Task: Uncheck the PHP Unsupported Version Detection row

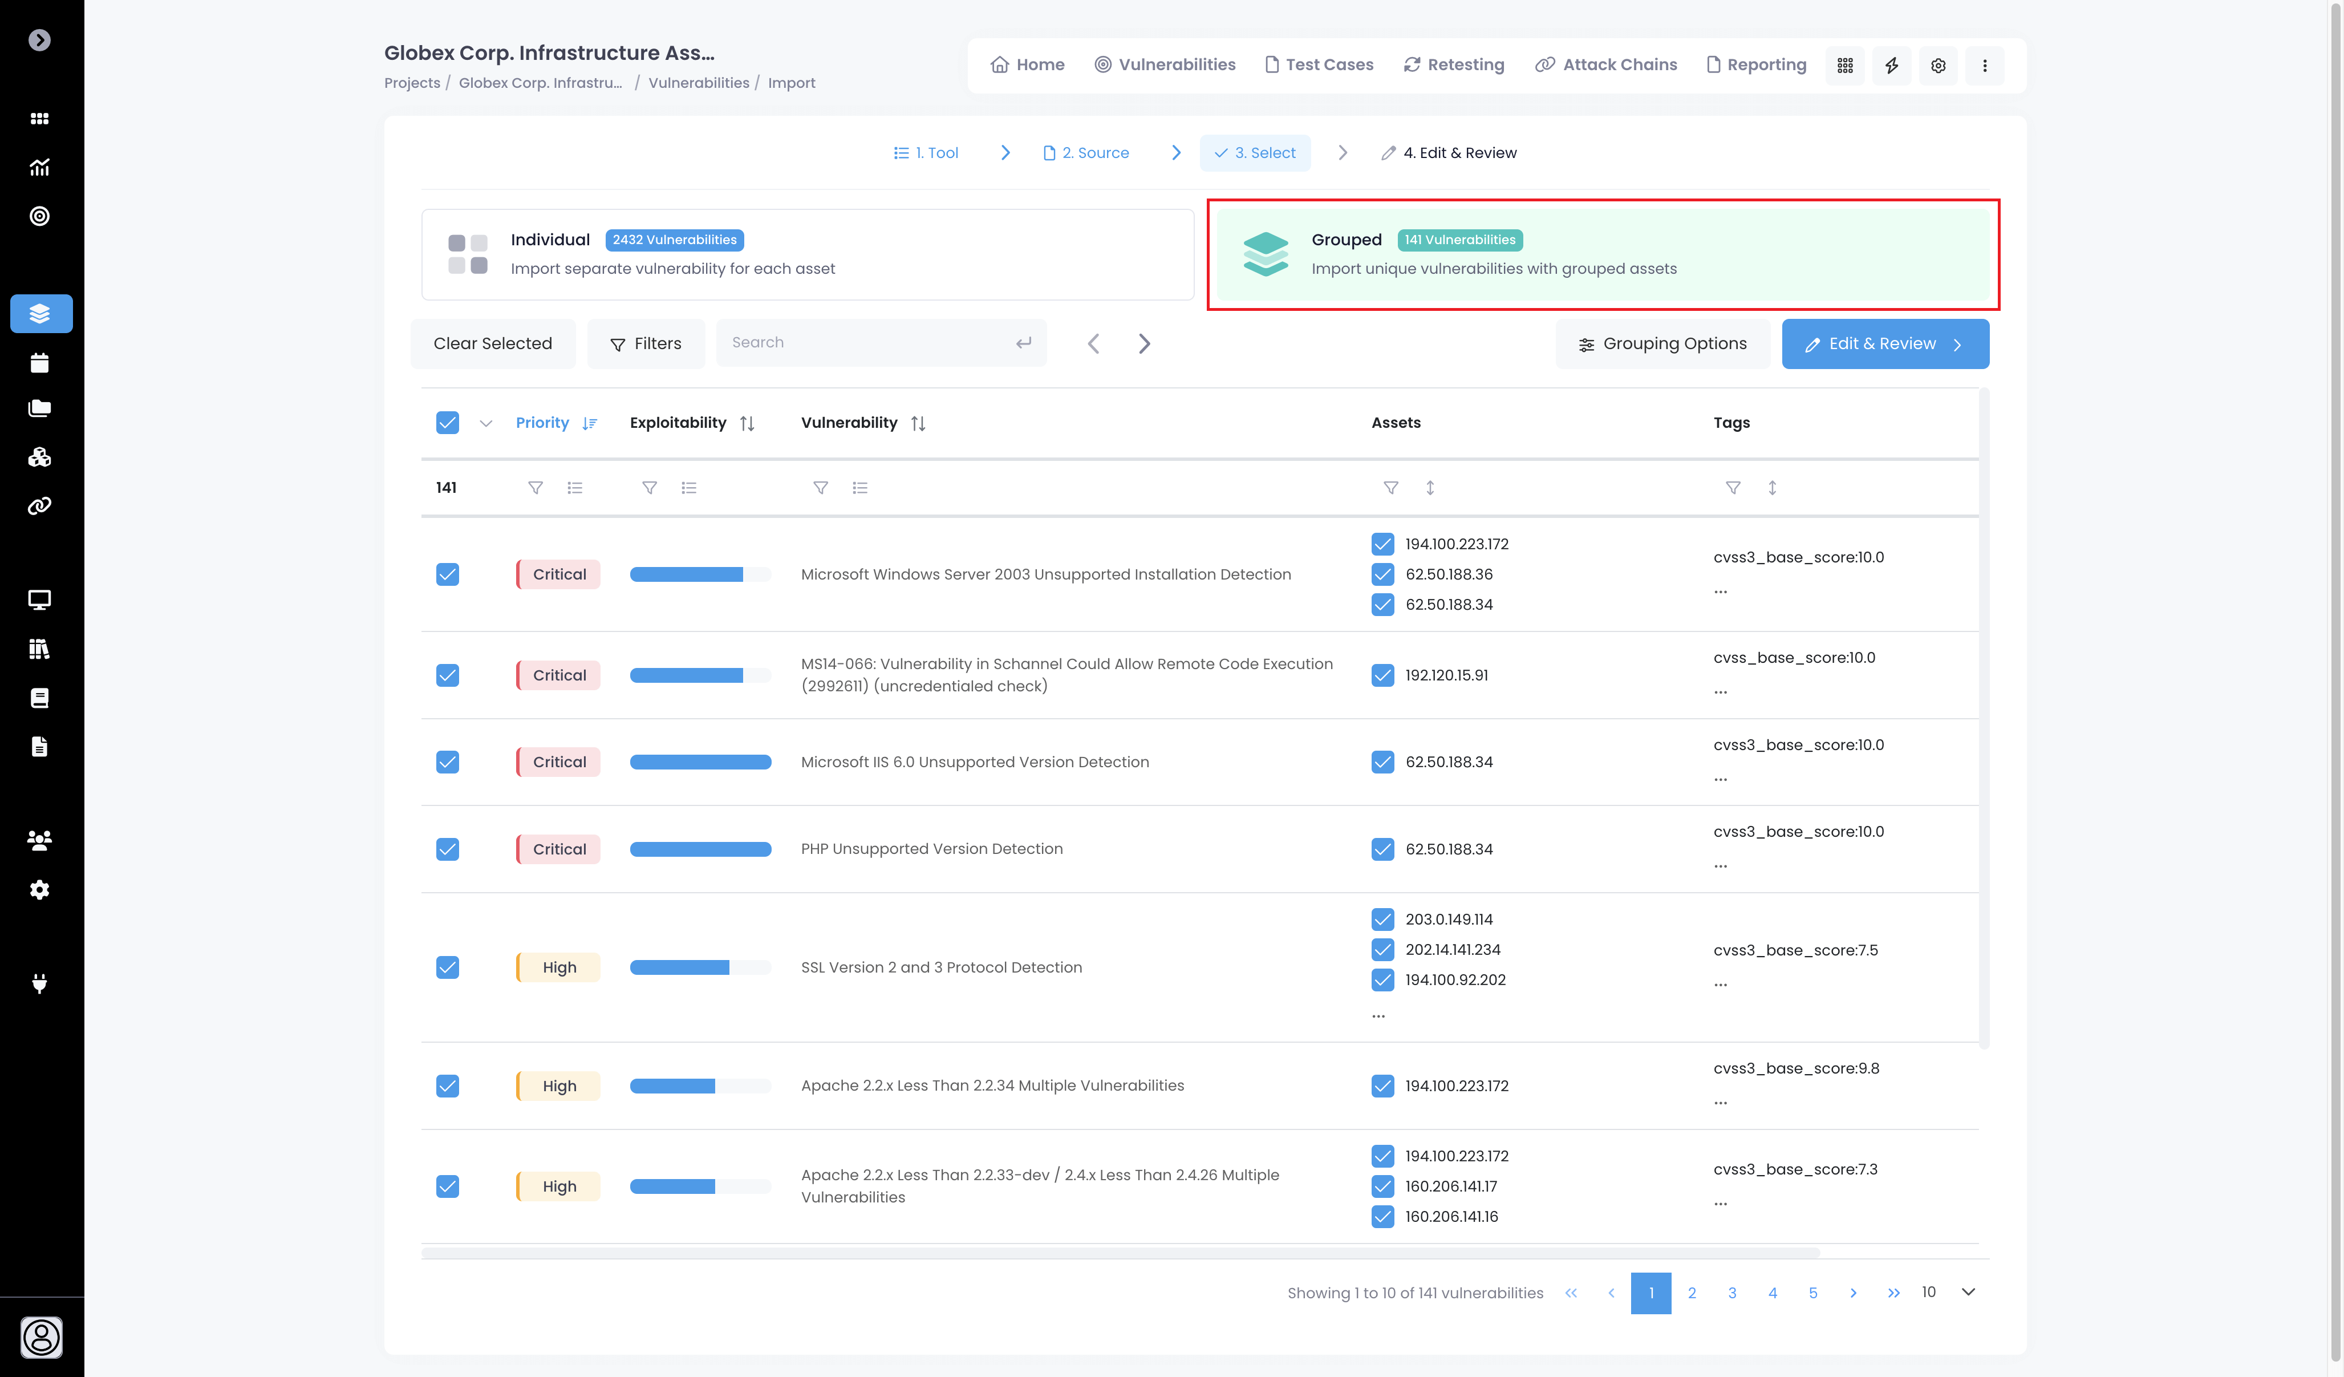Action: pos(447,849)
